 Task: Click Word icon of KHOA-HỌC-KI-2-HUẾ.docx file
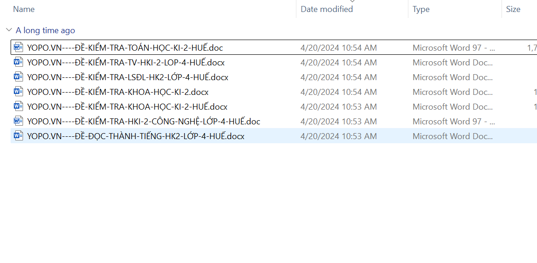[x=18, y=106]
